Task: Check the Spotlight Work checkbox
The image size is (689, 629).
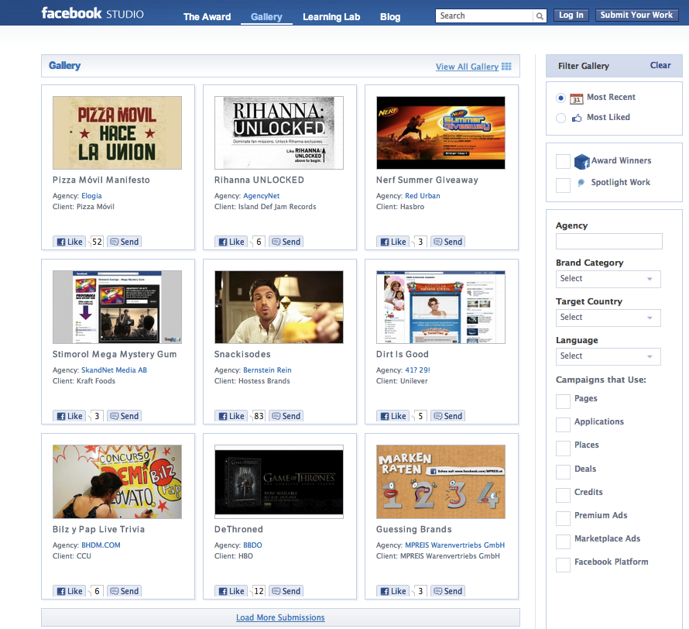Action: (563, 185)
